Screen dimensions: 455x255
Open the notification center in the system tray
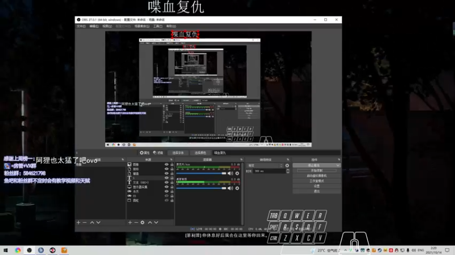point(447,250)
